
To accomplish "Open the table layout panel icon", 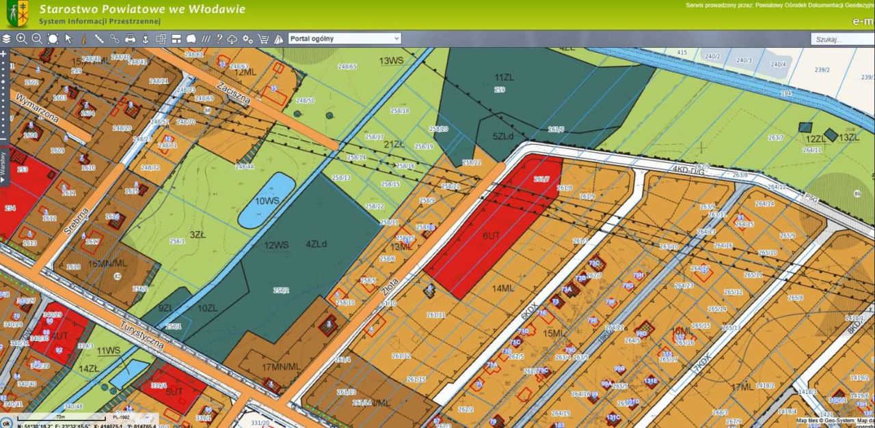I will click(x=176, y=39).
